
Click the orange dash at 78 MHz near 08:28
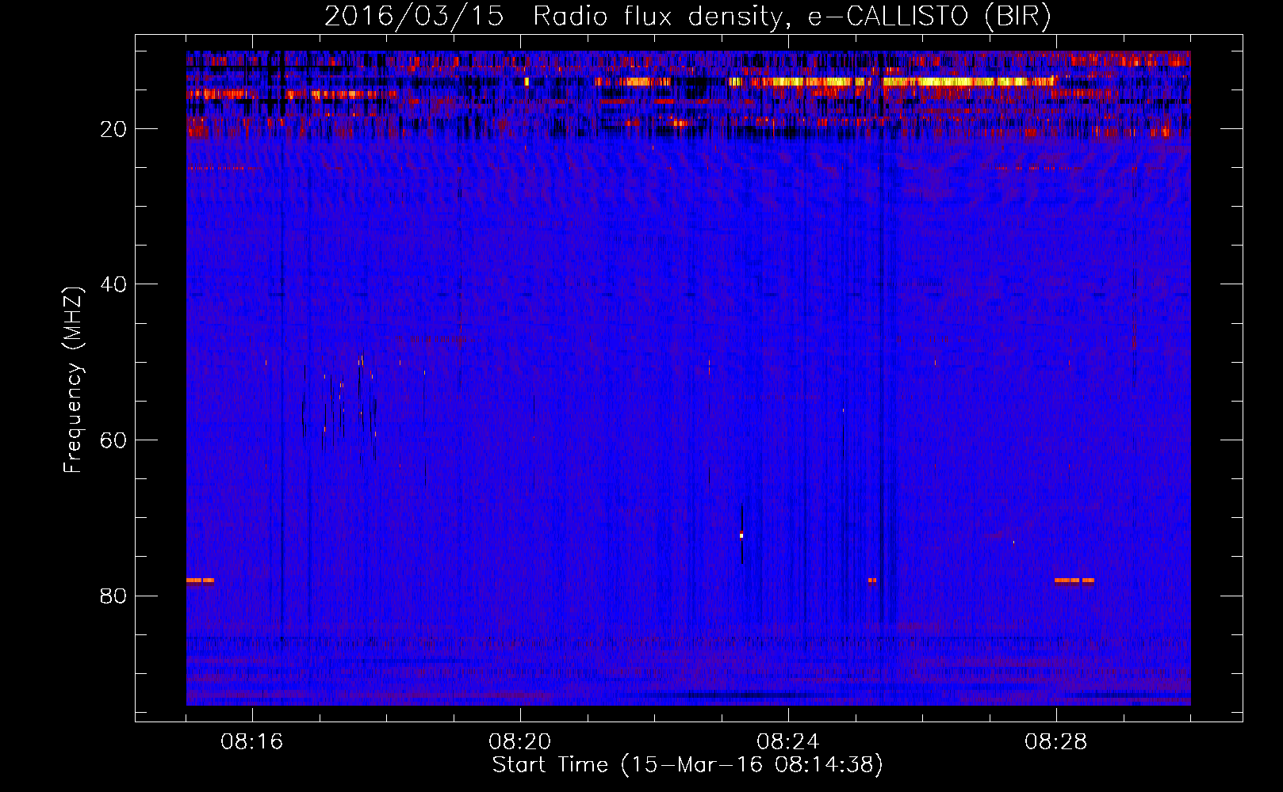[x=1074, y=581]
